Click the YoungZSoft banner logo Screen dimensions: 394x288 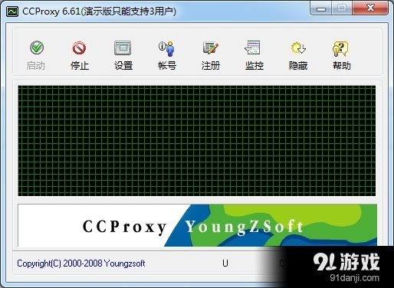245,227
